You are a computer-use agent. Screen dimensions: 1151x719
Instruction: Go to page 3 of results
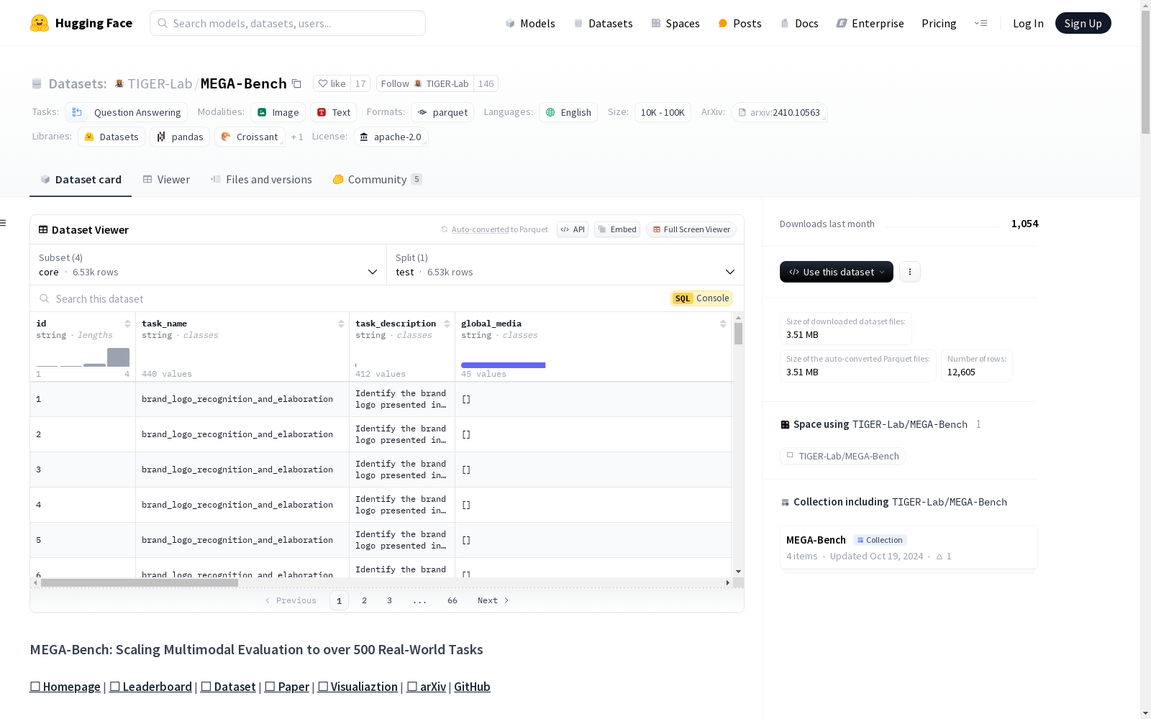tap(389, 600)
